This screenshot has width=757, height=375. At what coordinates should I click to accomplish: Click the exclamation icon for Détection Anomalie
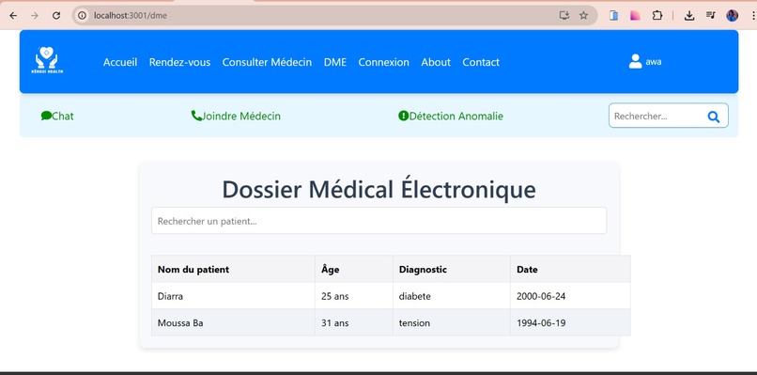tap(404, 116)
